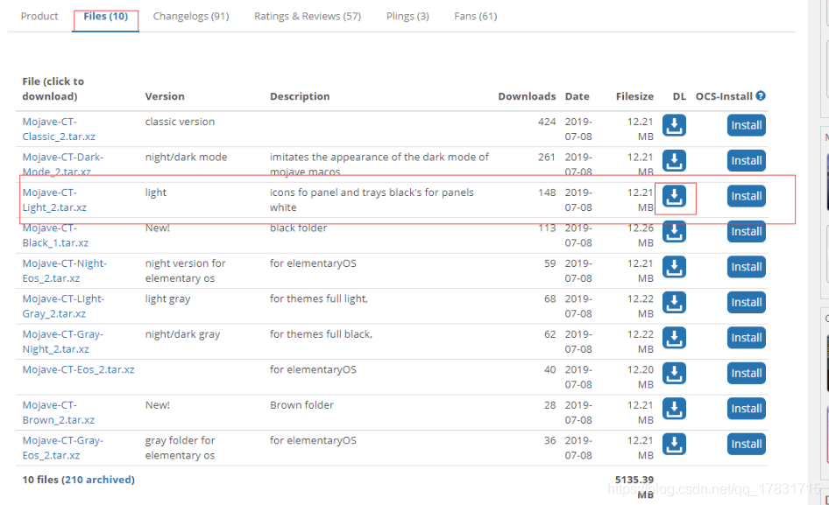Install the Mojave-CT-Classic_2 file
The height and width of the screenshot is (505, 829).
(x=746, y=125)
